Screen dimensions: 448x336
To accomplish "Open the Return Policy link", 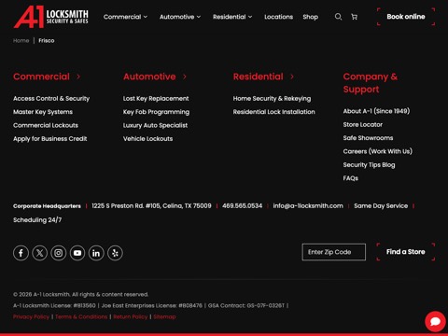I will [x=131, y=316].
